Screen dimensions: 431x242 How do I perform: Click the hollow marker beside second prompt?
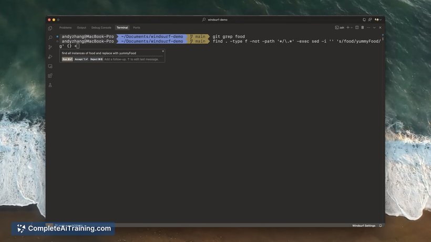pyautogui.click(x=57, y=41)
